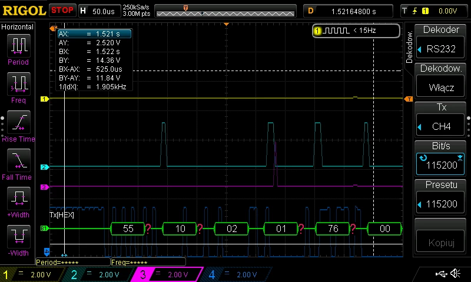
Task: Open the Presetu 115200 baud selector
Action: coord(440,197)
